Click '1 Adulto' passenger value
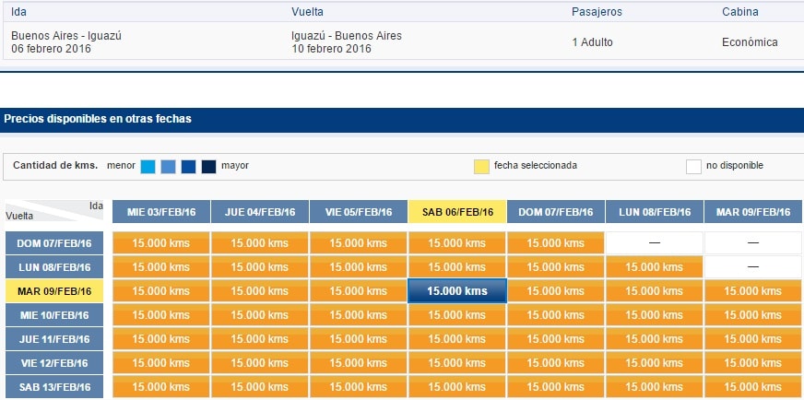 tap(592, 42)
